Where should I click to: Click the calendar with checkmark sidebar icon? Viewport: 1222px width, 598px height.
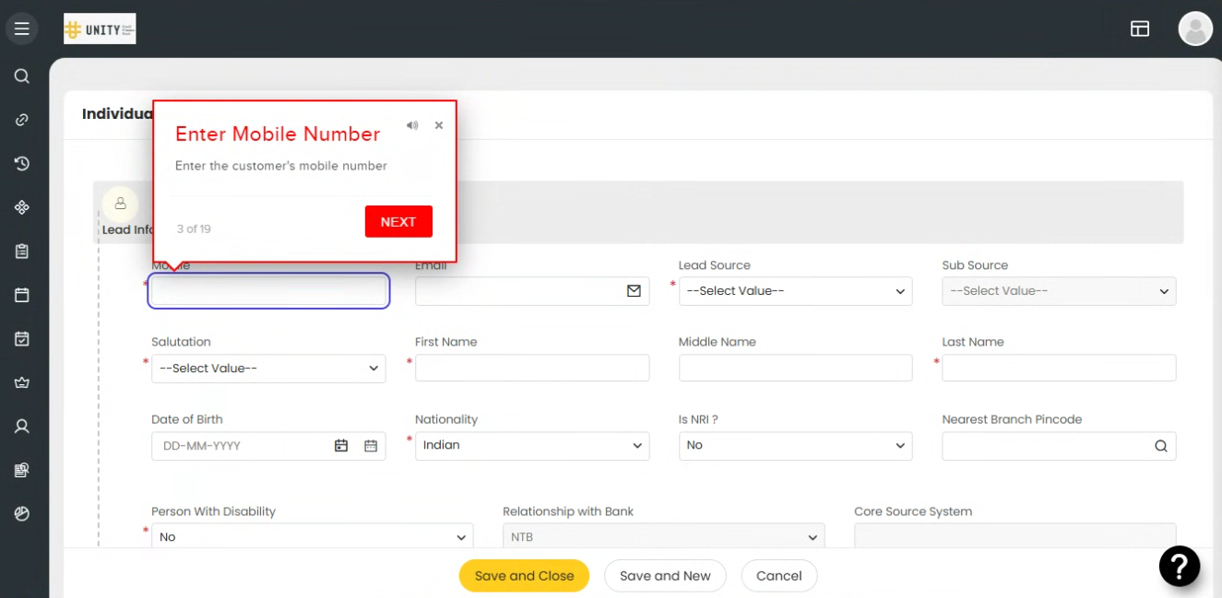[x=22, y=339]
